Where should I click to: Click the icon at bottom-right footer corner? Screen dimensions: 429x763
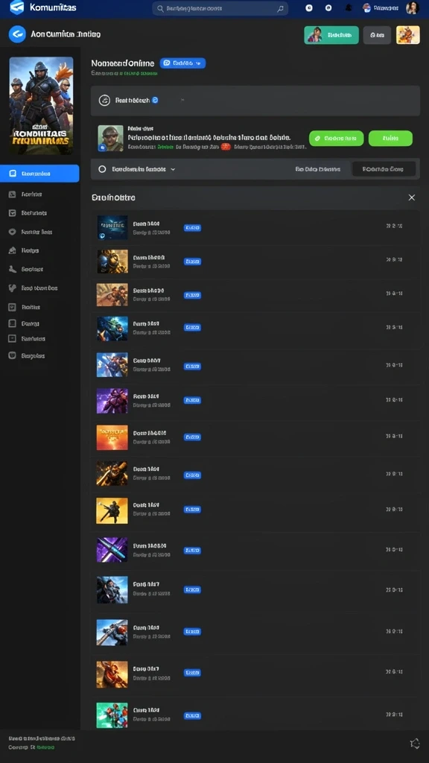(414, 743)
